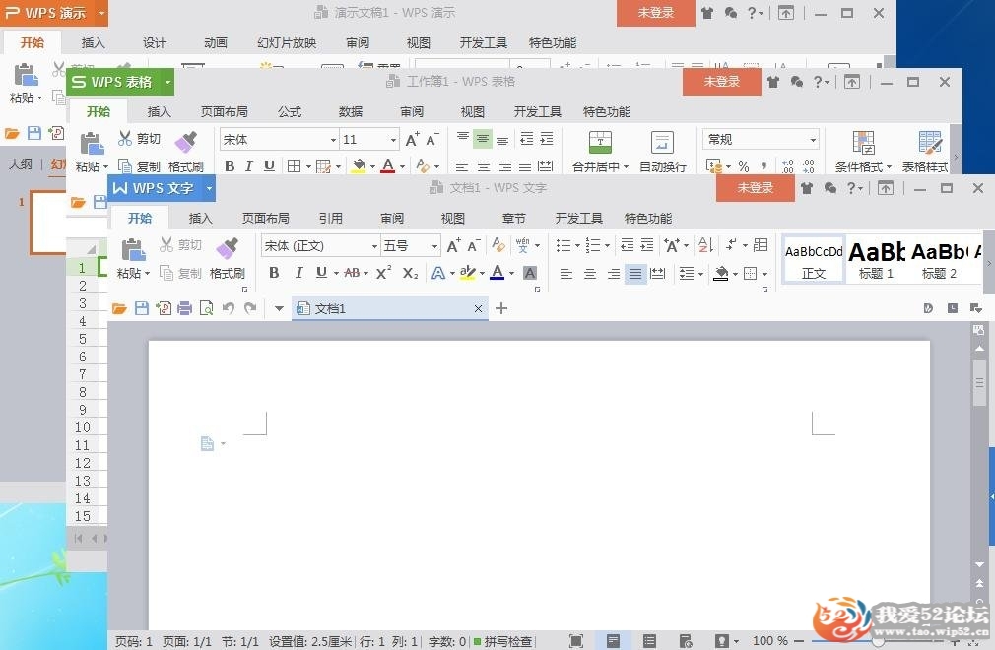Apply superscript X² in WPS Writer
This screenshot has height=650, width=995.
click(x=383, y=273)
